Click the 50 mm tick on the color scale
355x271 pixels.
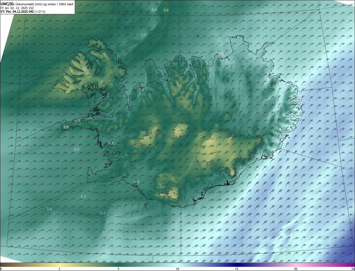coord(353,269)
